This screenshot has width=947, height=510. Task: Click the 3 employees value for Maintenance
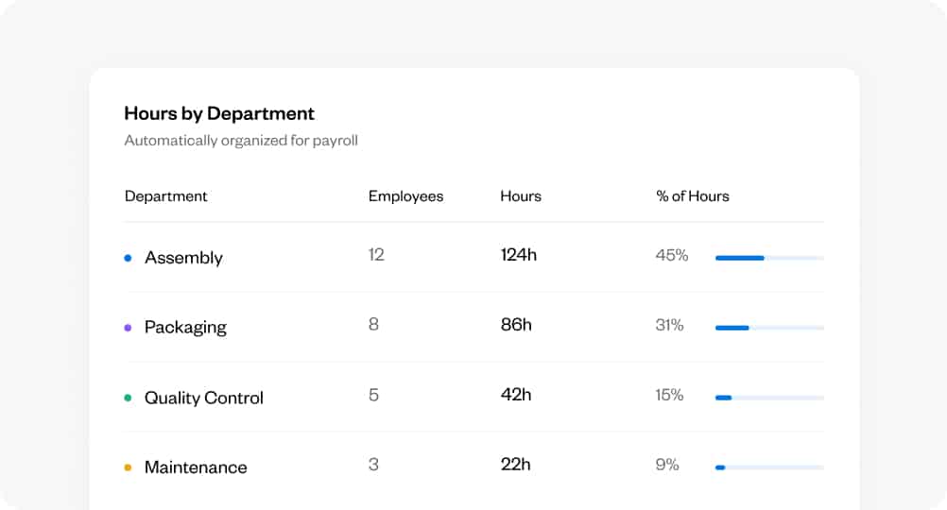[374, 464]
